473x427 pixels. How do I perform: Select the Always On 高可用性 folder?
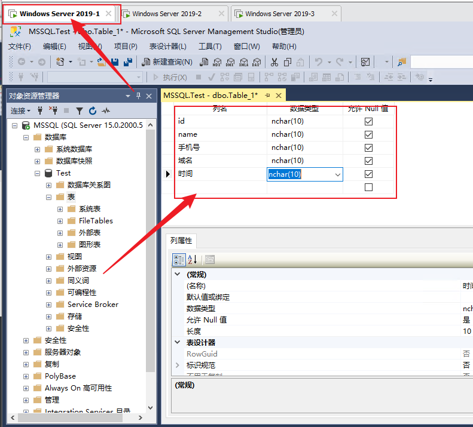pyautogui.click(x=78, y=388)
